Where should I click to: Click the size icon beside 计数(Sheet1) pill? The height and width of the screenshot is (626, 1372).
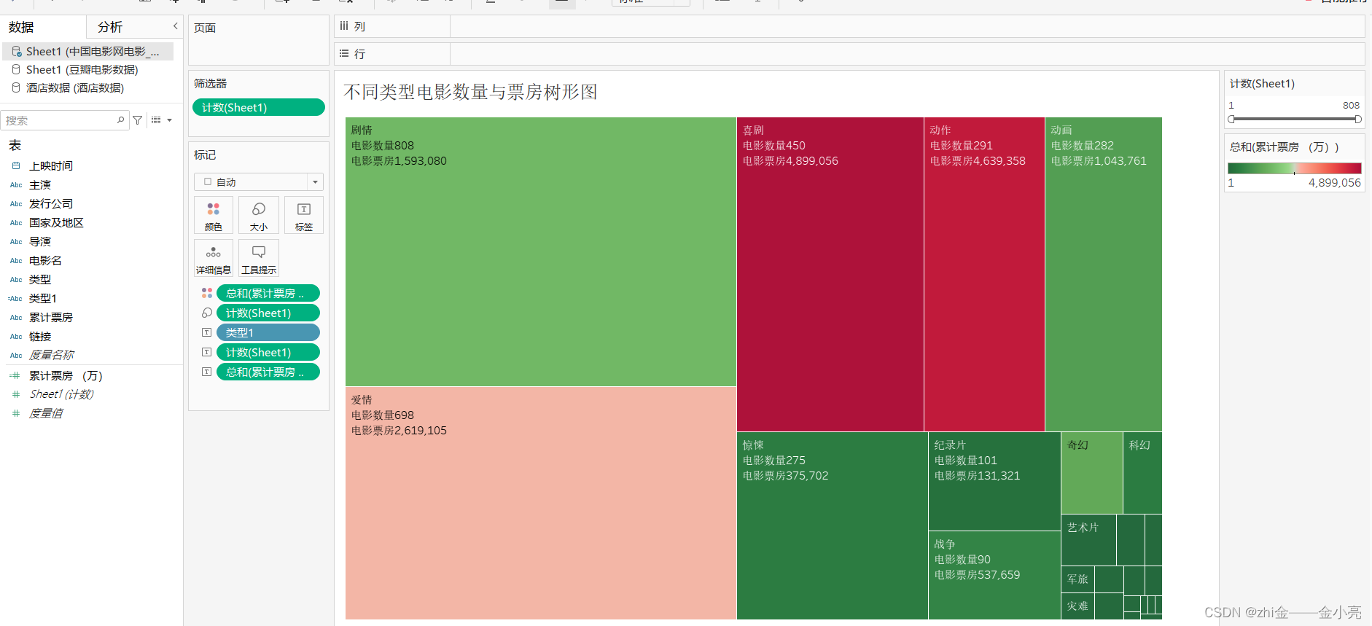tap(207, 313)
